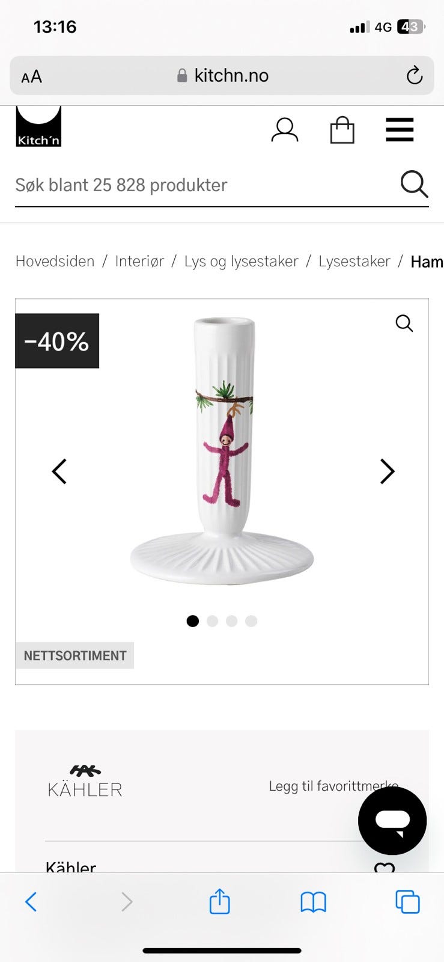
Task: Show previous product image
Action: (59, 471)
